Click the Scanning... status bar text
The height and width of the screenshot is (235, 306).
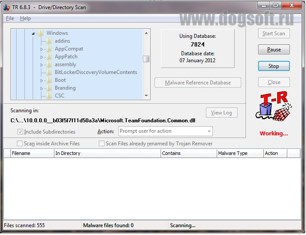click(183, 225)
